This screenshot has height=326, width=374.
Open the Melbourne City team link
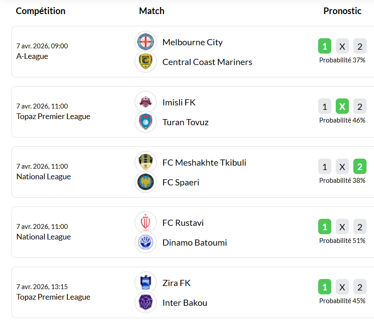(x=192, y=42)
